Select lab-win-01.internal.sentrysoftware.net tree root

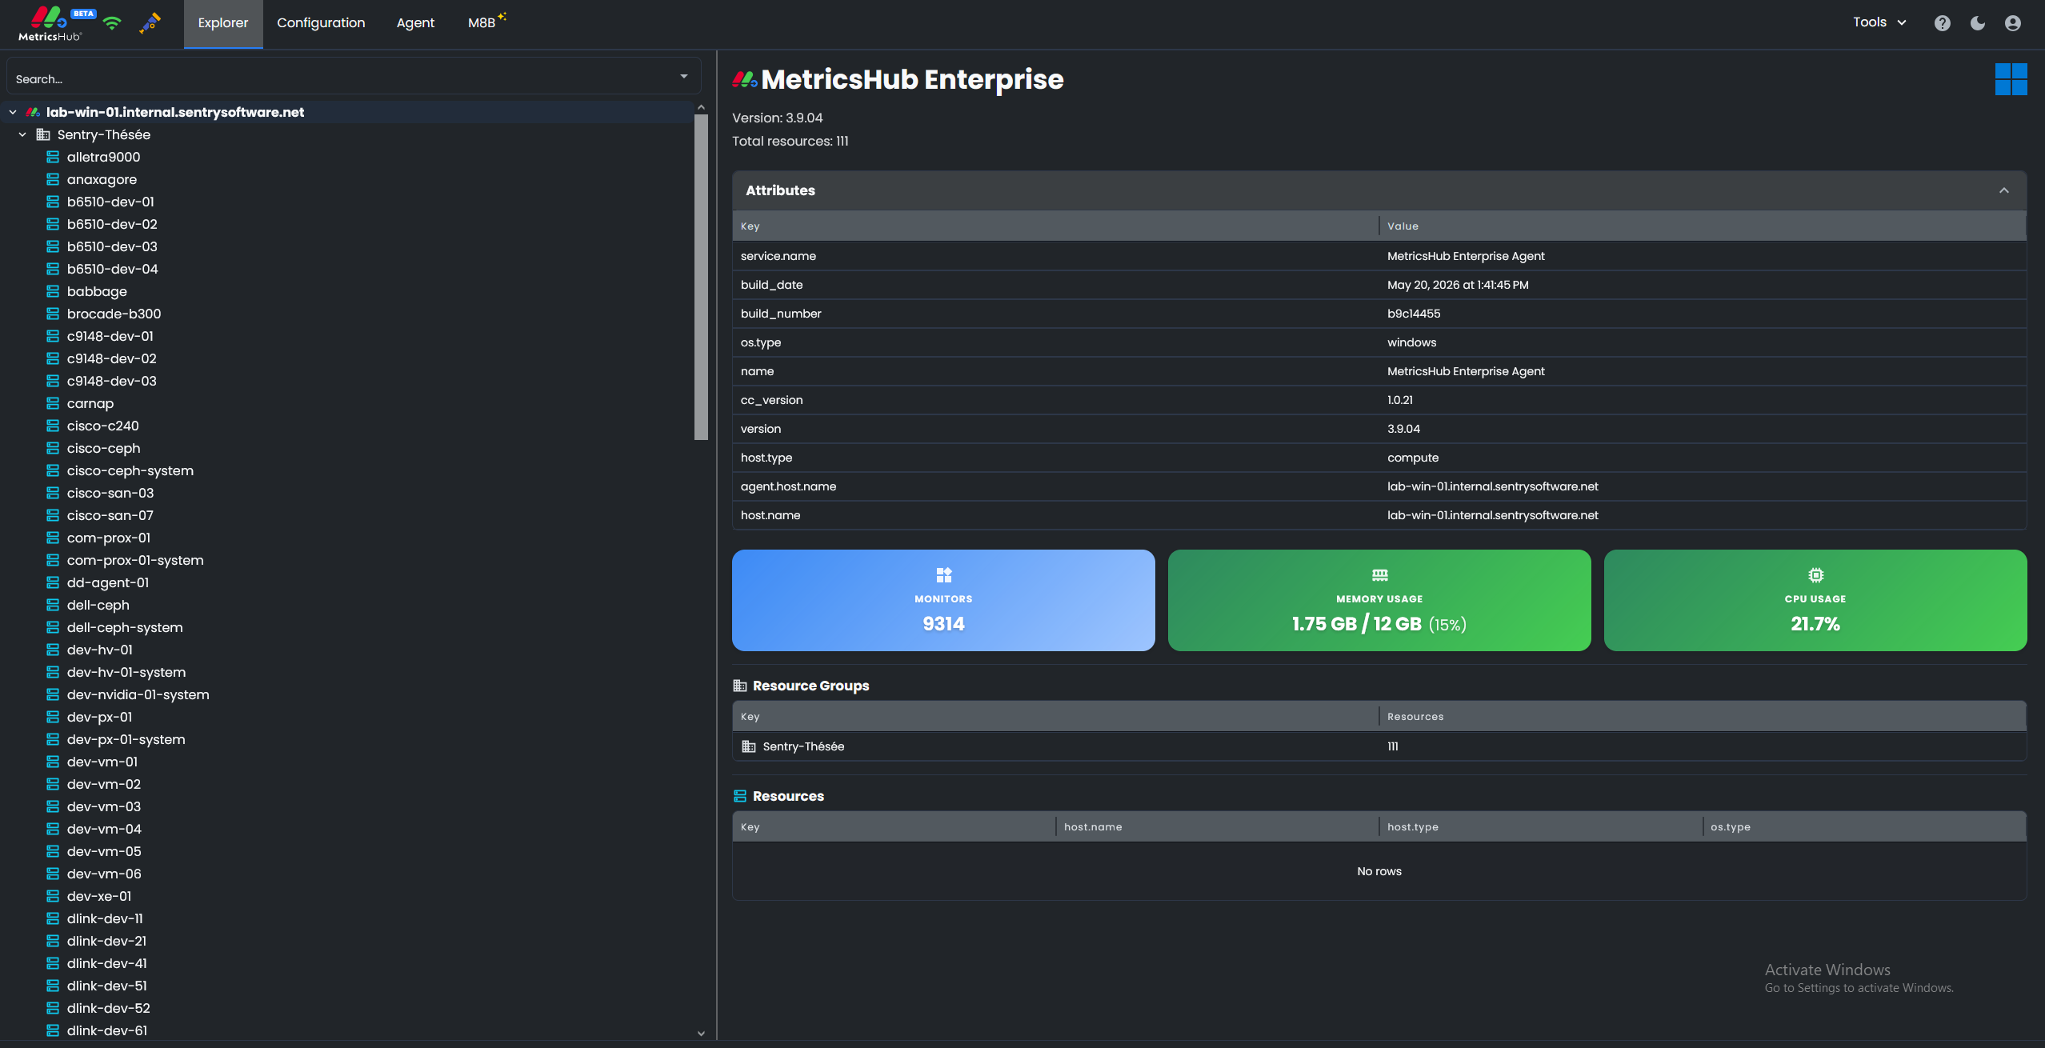[175, 112]
